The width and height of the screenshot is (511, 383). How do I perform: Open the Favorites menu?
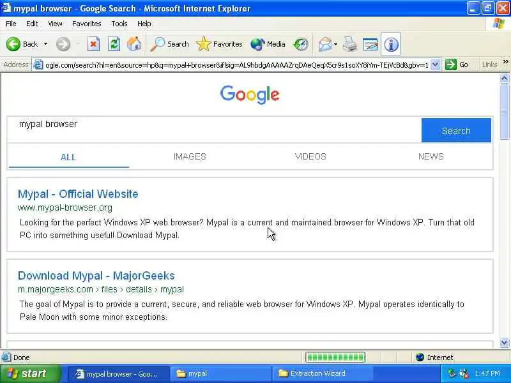point(86,24)
